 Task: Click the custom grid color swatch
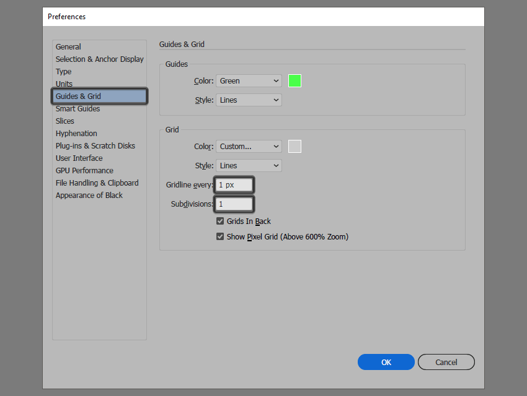[x=294, y=146]
